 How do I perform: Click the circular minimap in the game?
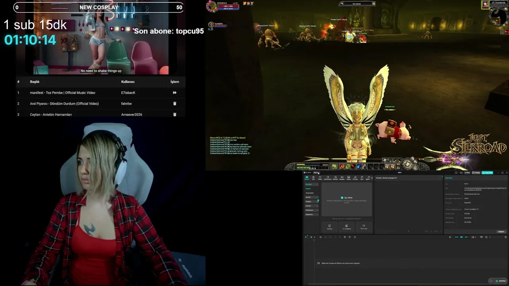[x=498, y=16]
